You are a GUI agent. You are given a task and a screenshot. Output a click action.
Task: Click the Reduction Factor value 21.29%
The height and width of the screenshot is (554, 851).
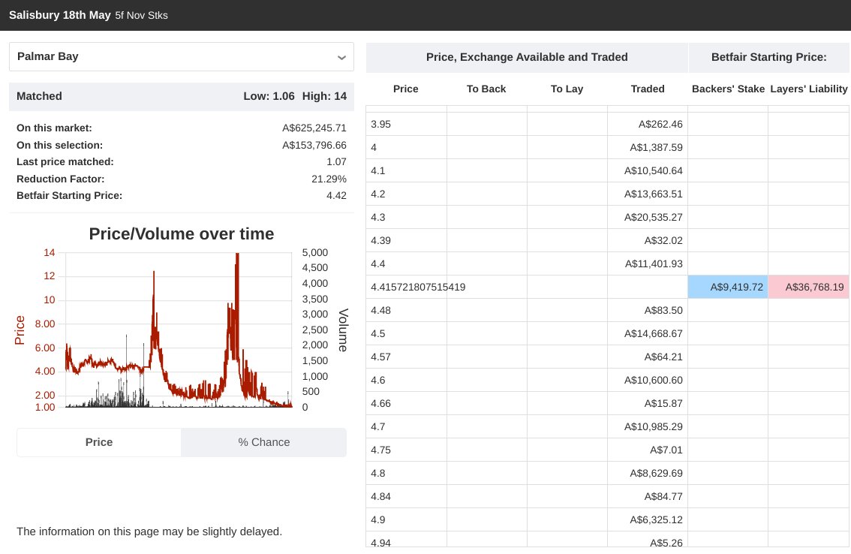329,179
